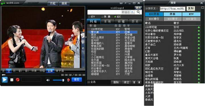
Task: Start playback with the blue play button
Action: pyautogui.click(x=5, y=79)
